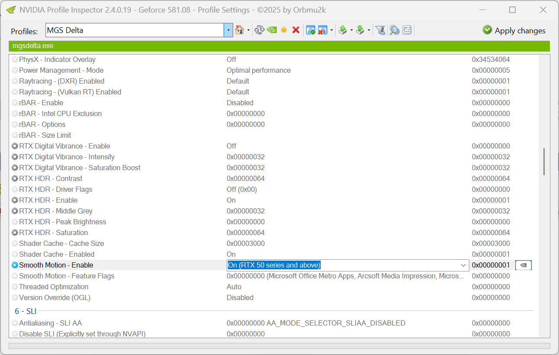
Task: Go to the global home profile icon
Action: [239, 30]
